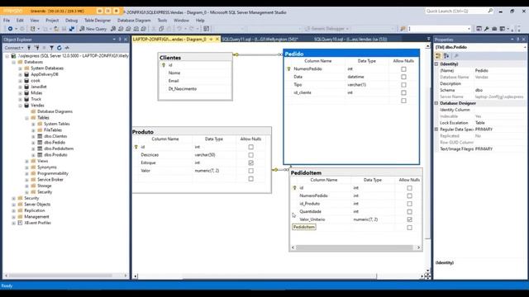529x297 pixels.
Task: Expand the Security node under server
Action: [13, 198]
